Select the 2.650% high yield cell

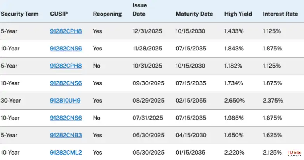coord(234,101)
